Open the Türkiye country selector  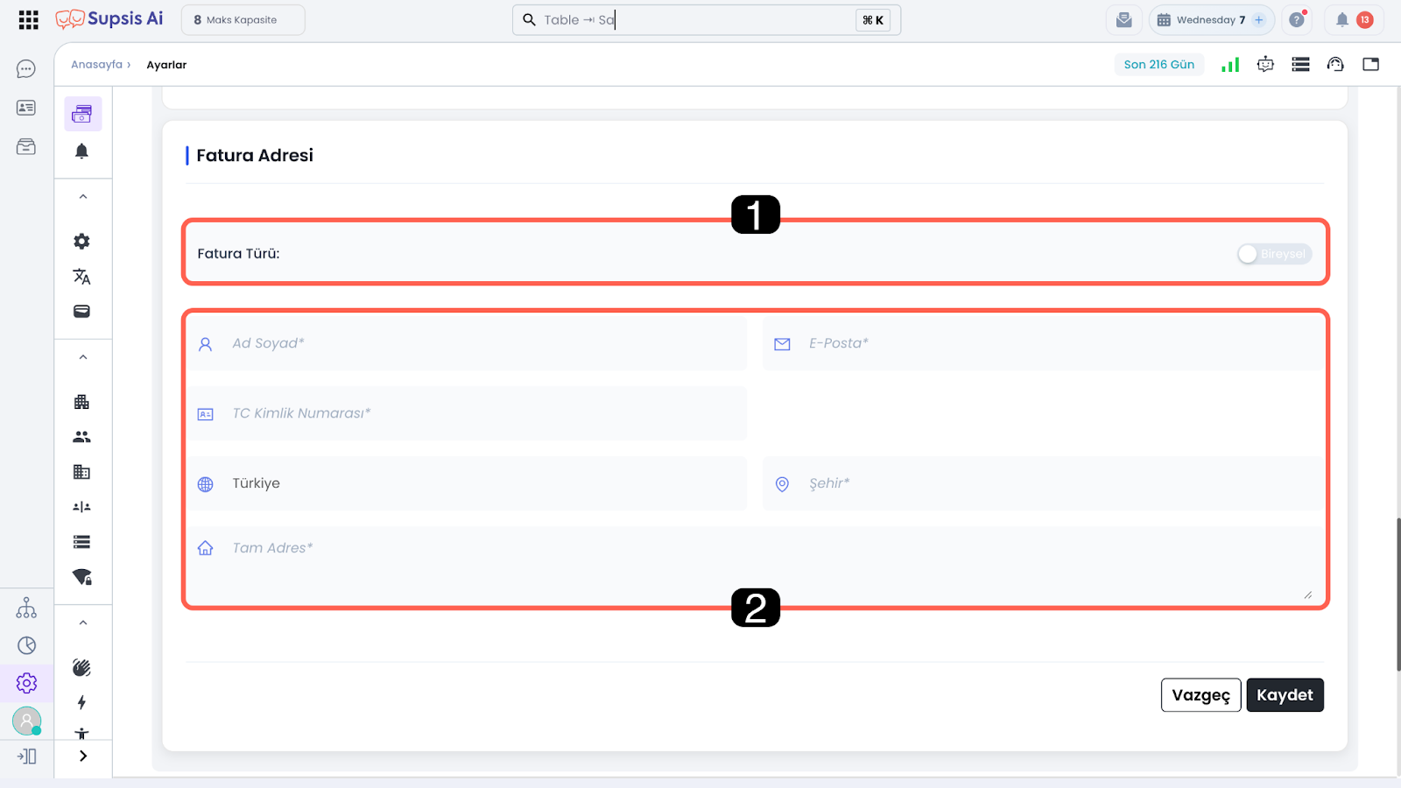click(468, 483)
